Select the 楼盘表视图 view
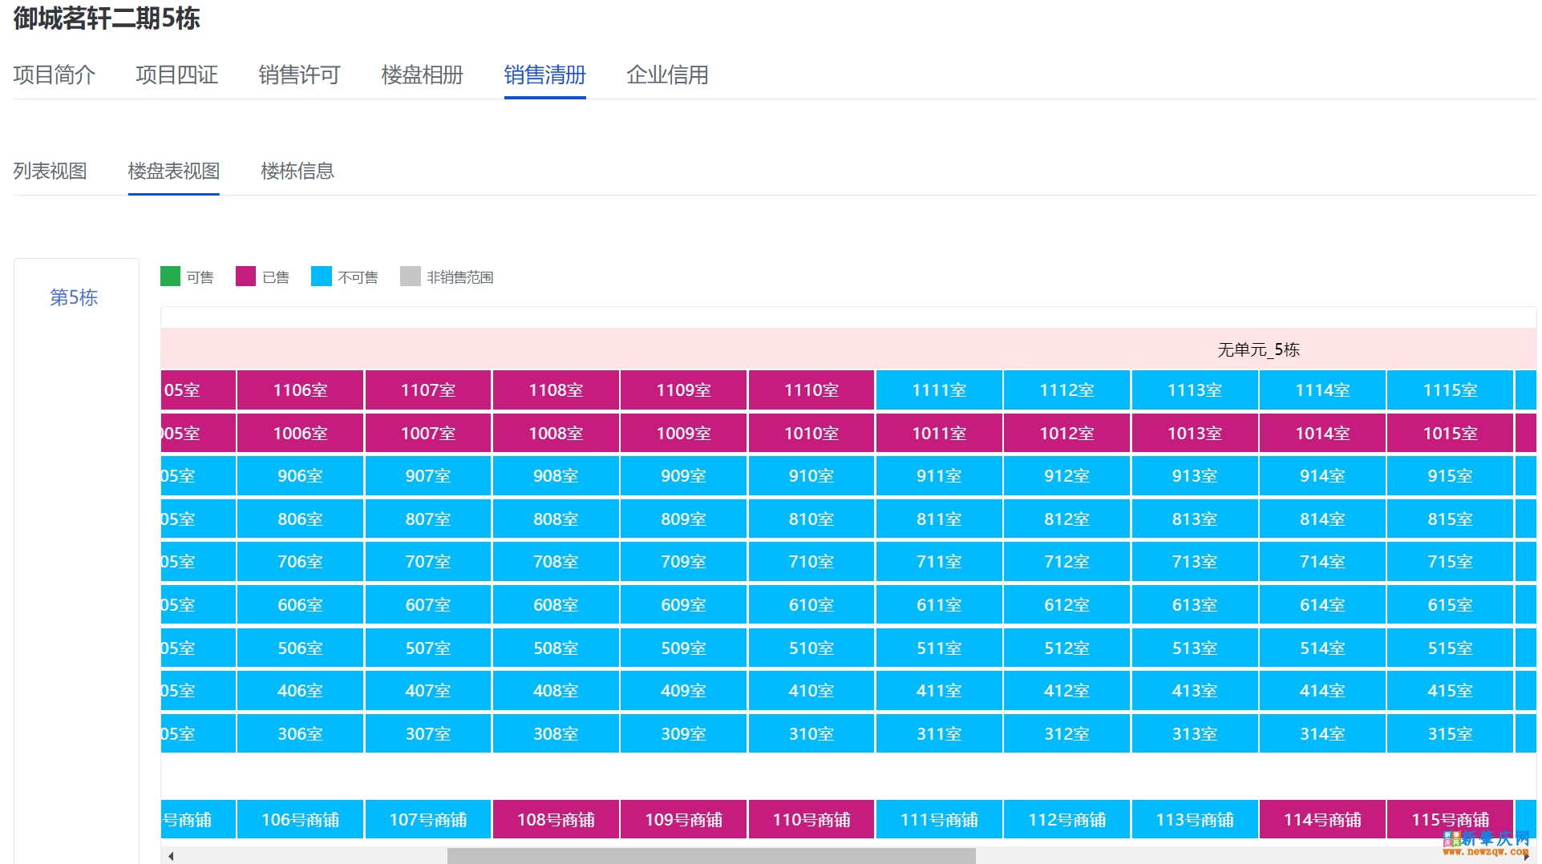This screenshot has height=864, width=1542. (x=173, y=171)
